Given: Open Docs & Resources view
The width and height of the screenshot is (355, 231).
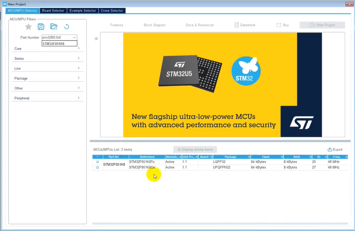Looking at the screenshot, I should click(200, 25).
